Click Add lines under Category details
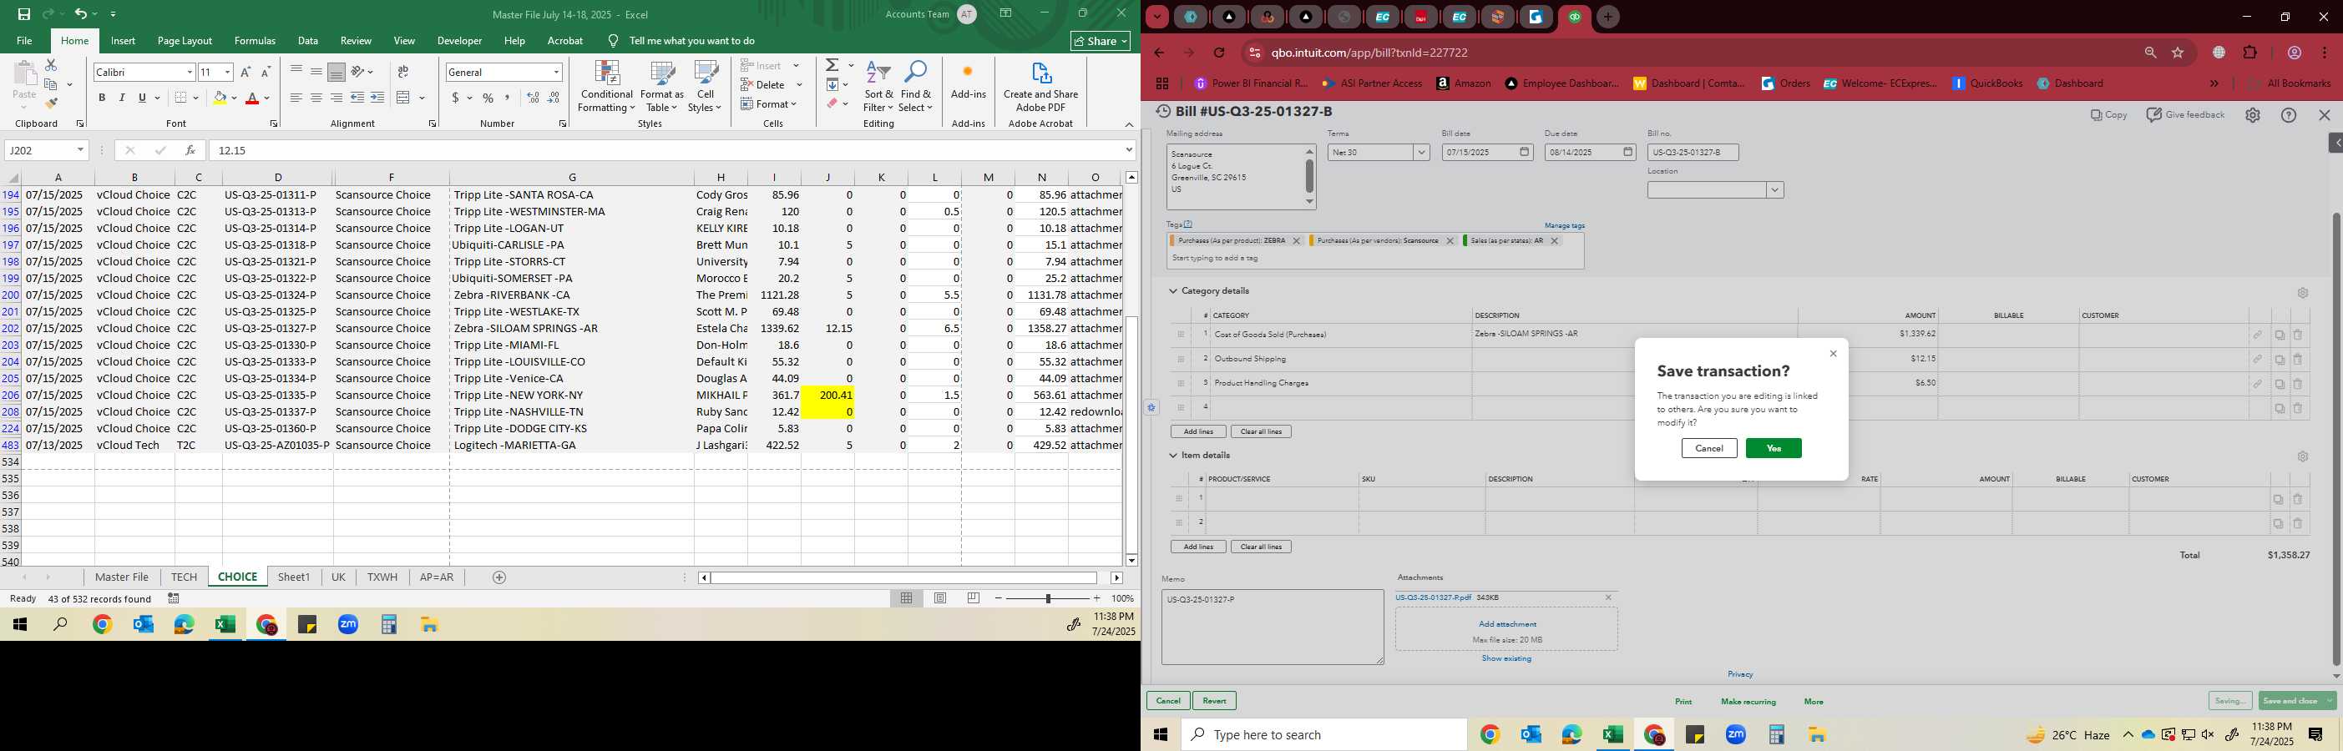Viewport: 2343px width, 751px height. pyautogui.click(x=1198, y=432)
